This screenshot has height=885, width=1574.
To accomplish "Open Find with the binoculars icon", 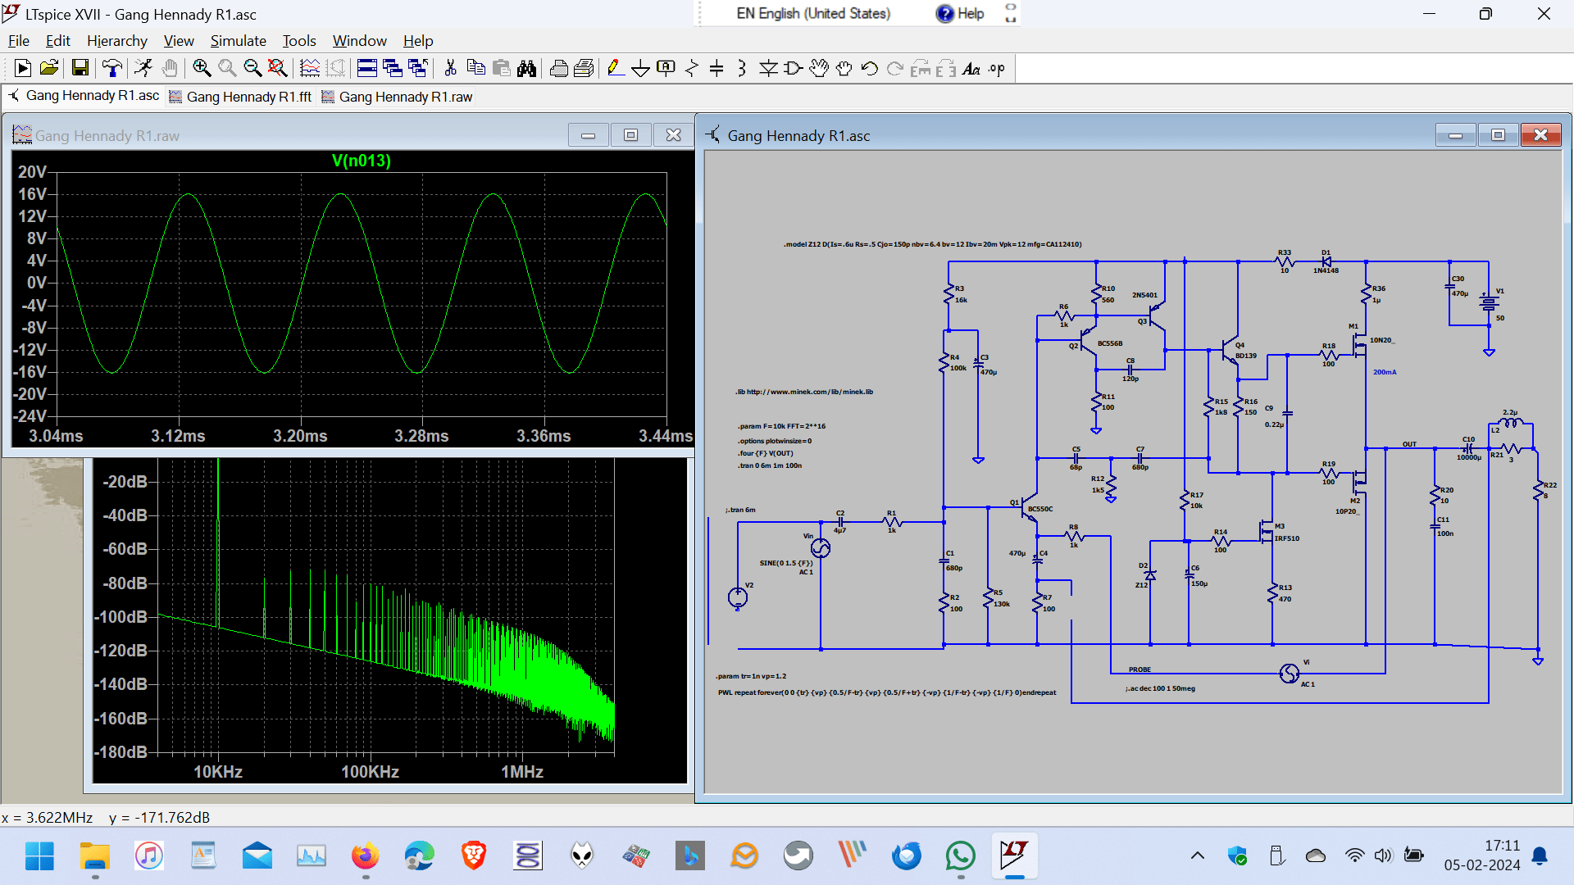I will click(526, 69).
